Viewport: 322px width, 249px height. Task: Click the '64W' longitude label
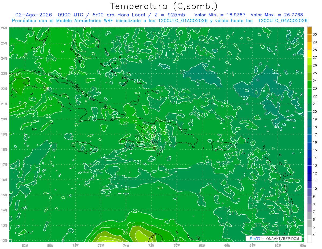[253, 245]
